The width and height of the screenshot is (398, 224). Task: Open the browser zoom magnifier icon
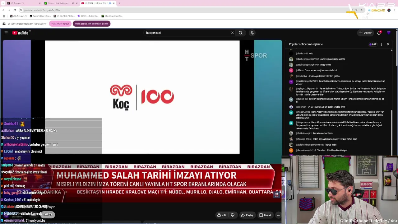coord(356,10)
